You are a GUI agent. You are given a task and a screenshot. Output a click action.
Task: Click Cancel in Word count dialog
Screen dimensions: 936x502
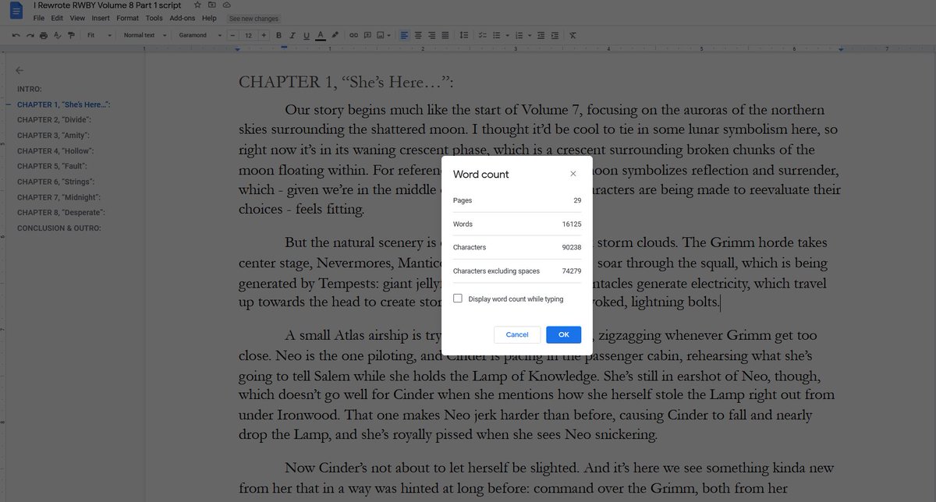tap(517, 334)
